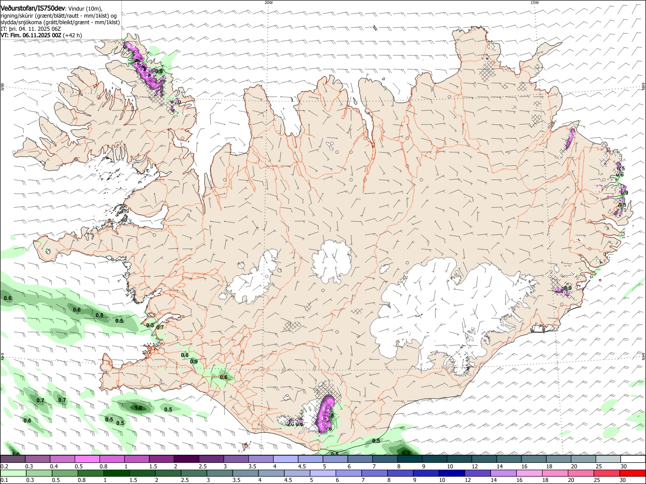Pick the bright pink snow swatch at 0.5
Screen dimensions: 646x484
[87, 459]
